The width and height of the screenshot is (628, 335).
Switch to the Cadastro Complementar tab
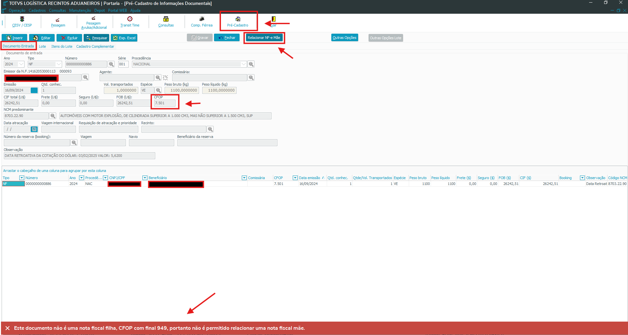click(x=95, y=46)
